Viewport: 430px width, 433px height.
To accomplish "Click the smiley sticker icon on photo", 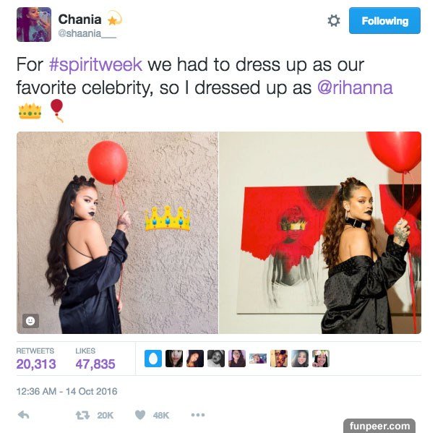I will click(x=30, y=321).
